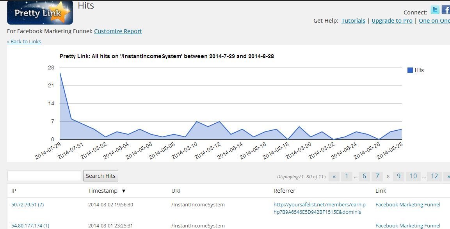
Task: Go to page 6 of hits
Action: 364,176
